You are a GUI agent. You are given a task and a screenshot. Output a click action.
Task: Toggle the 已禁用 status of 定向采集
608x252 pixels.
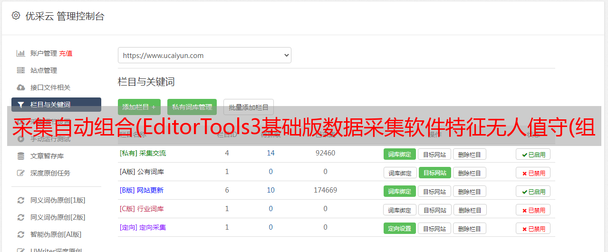pyautogui.click(x=533, y=228)
